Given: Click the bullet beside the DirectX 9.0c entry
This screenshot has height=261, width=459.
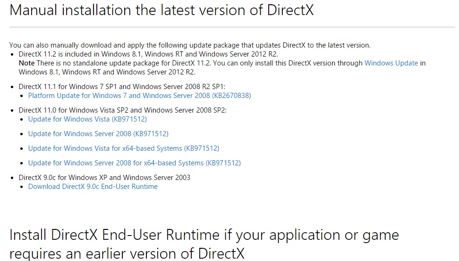Looking at the screenshot, I should pyautogui.click(x=13, y=178).
